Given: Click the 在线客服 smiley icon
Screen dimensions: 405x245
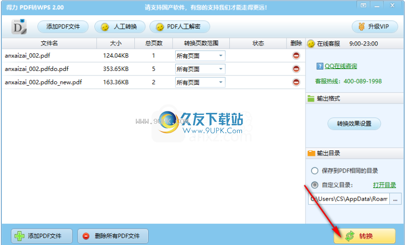Looking at the screenshot, I should (x=311, y=44).
